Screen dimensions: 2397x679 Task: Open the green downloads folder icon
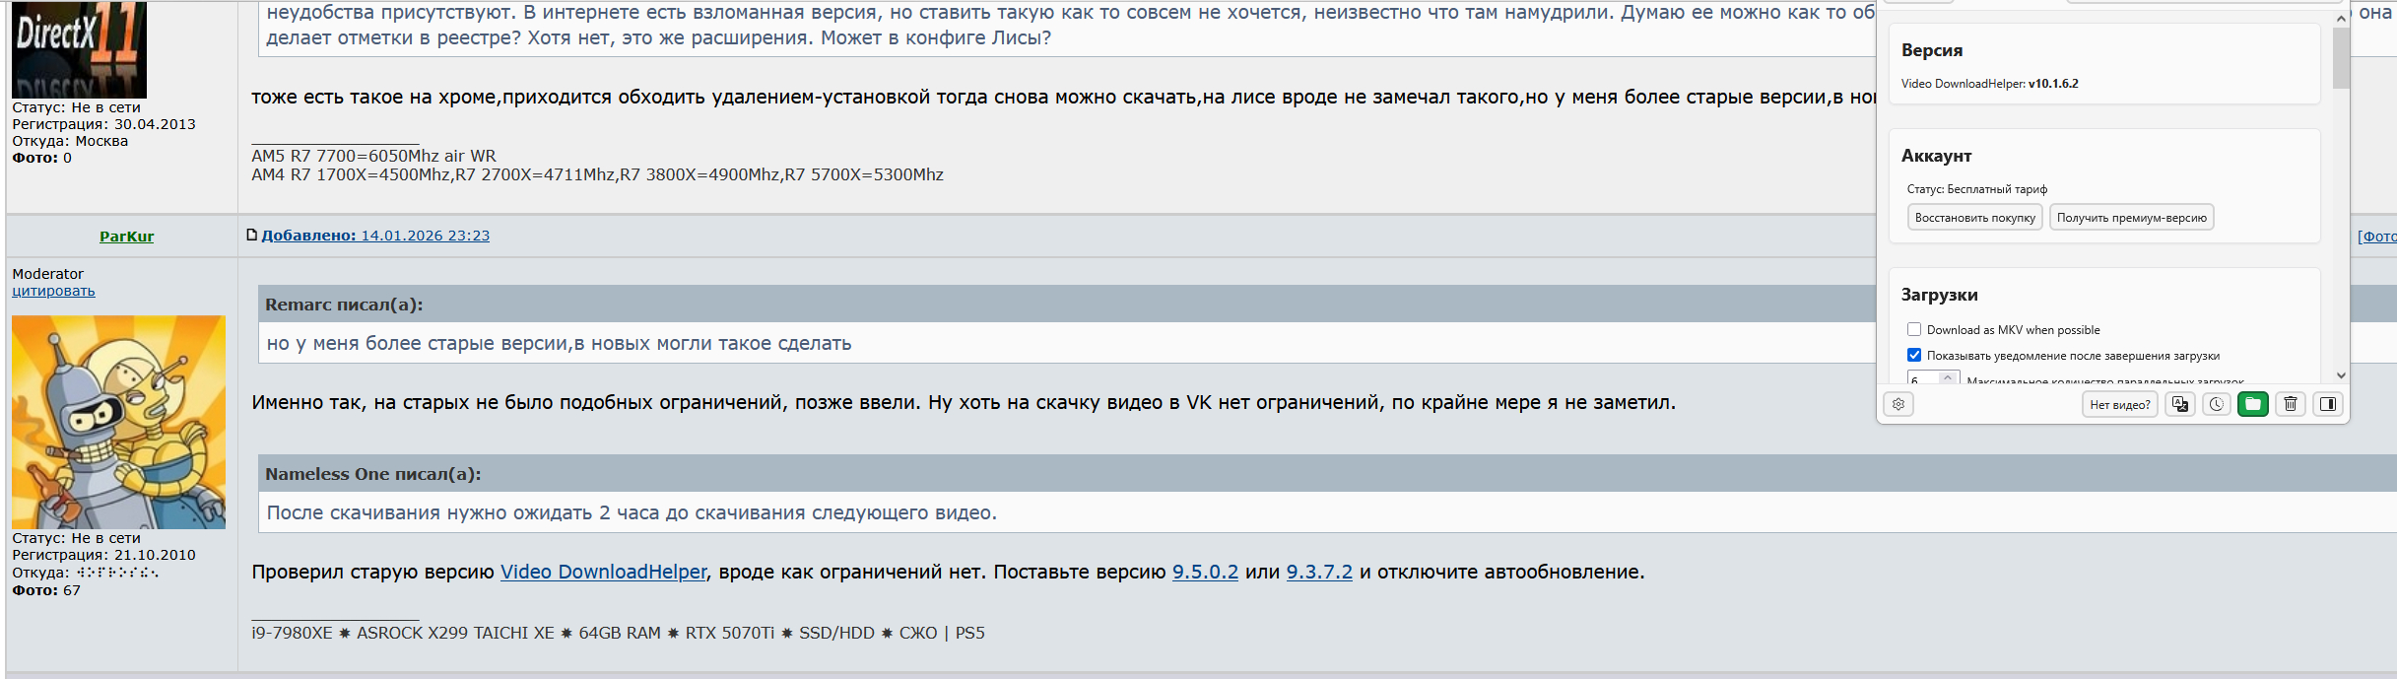pos(2253,404)
